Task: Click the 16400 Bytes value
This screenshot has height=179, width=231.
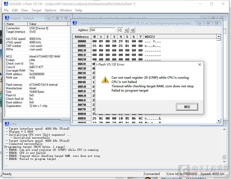Action: (37, 92)
